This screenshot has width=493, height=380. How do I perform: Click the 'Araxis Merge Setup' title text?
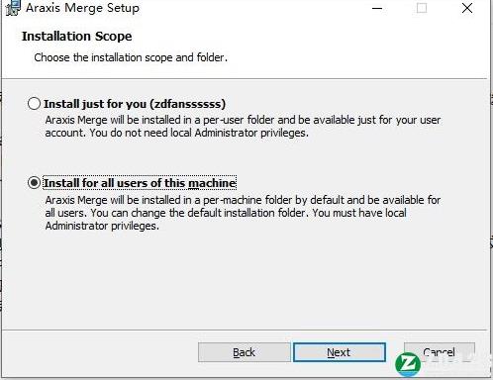82,8
